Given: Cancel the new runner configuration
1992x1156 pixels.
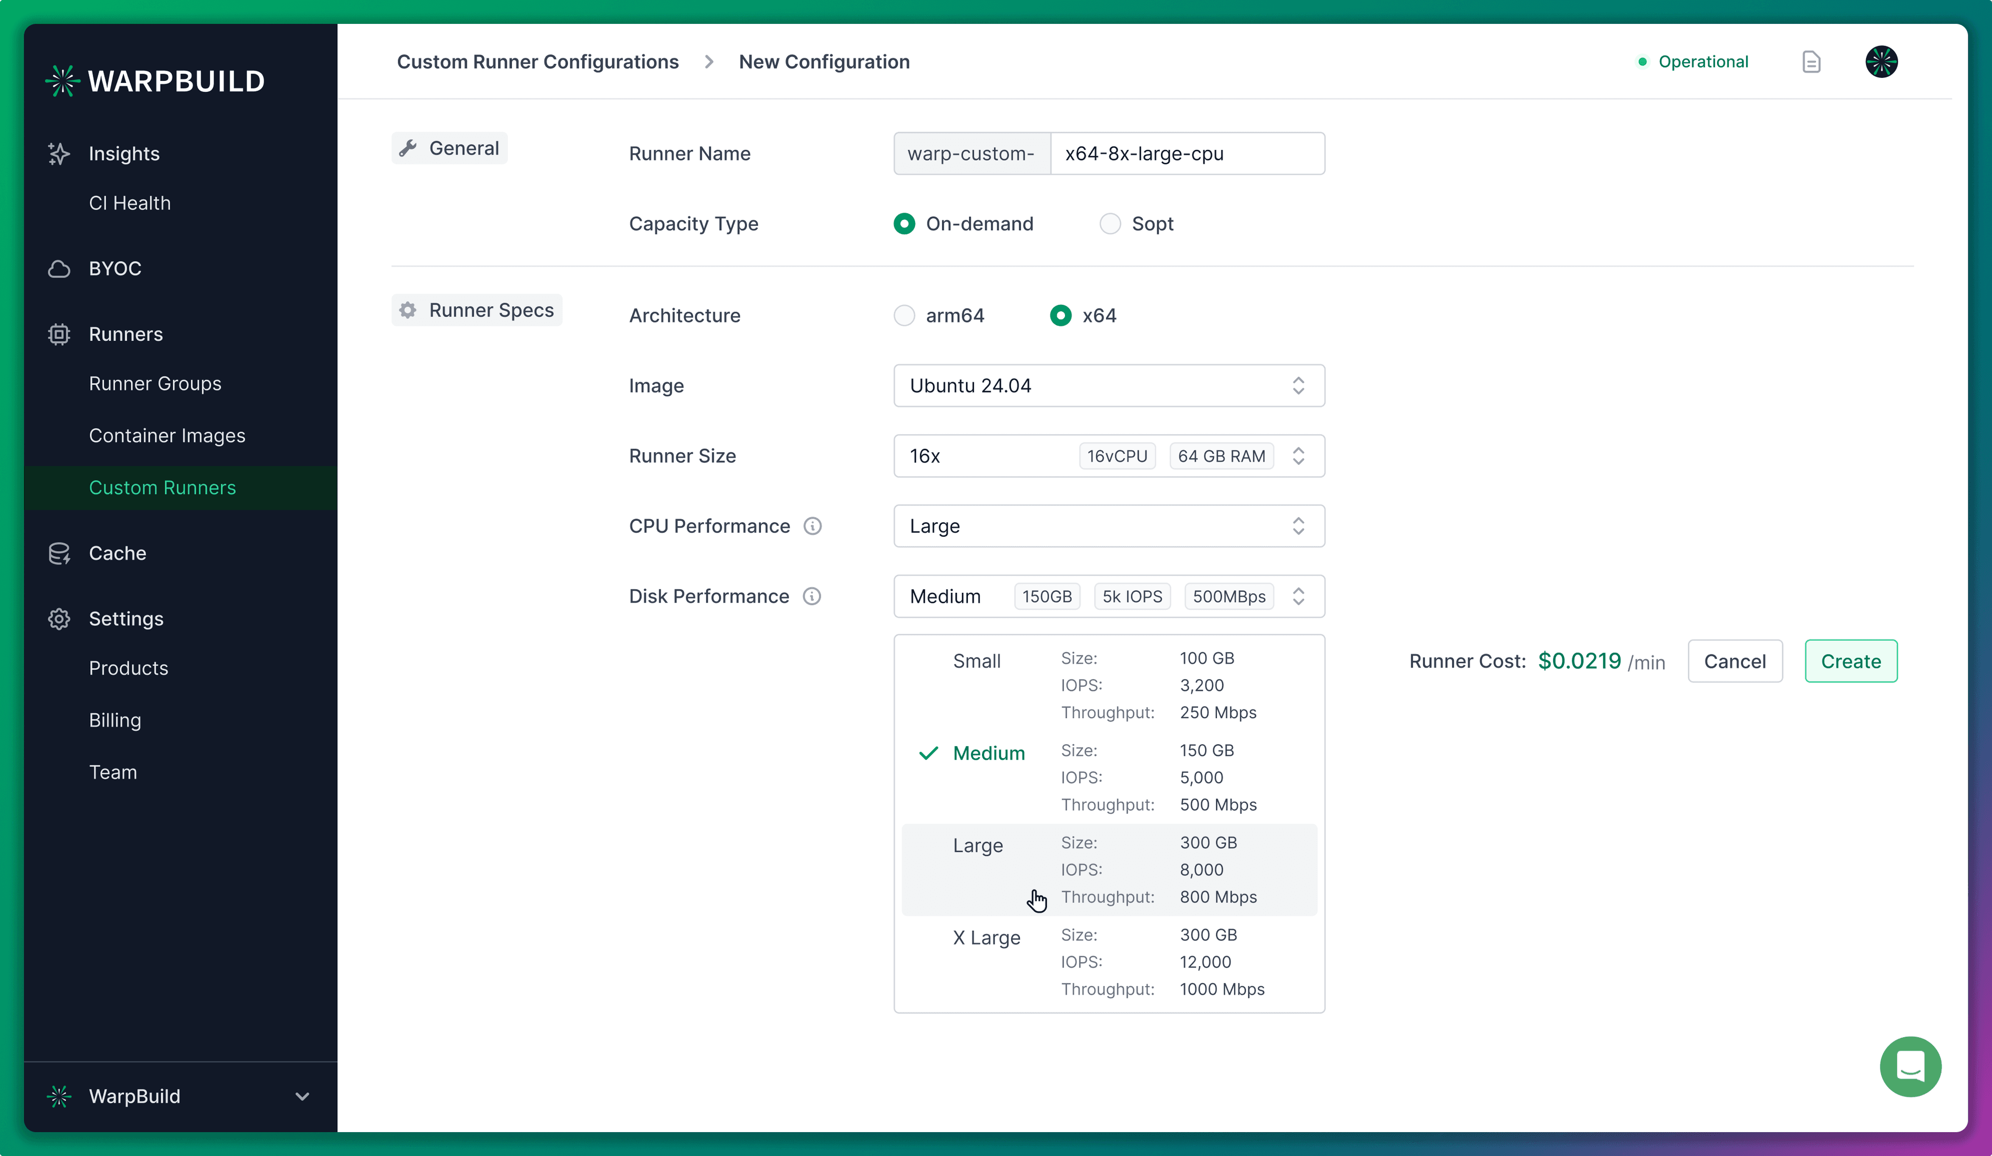Looking at the screenshot, I should [x=1734, y=661].
